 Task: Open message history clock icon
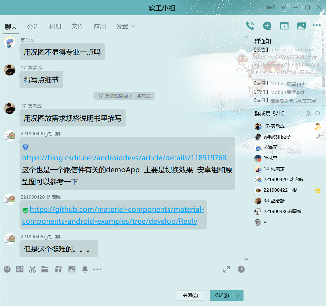coord(241,269)
